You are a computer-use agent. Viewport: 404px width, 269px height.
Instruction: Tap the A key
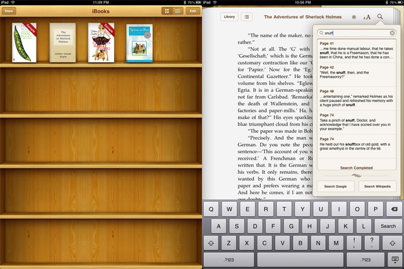(x=218, y=226)
